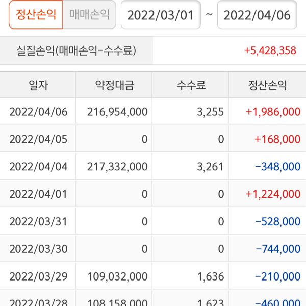Viewport: 306px width, 306px height.
Task: Switch to the 매매손익 tab
Action: coord(89,14)
